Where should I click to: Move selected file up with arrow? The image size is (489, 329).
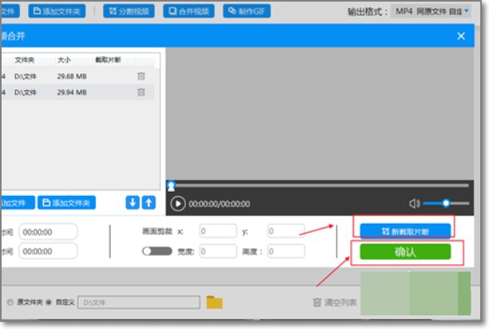point(148,203)
